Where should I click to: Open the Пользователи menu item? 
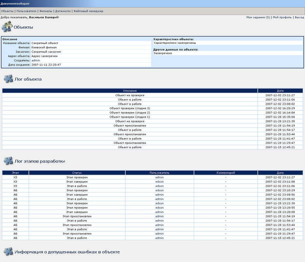pos(26,11)
